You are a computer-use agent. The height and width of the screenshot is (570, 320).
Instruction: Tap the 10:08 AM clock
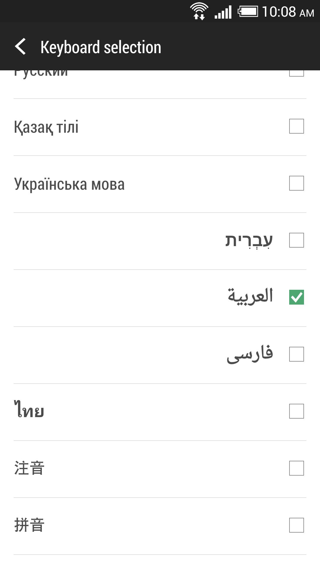coord(288,12)
